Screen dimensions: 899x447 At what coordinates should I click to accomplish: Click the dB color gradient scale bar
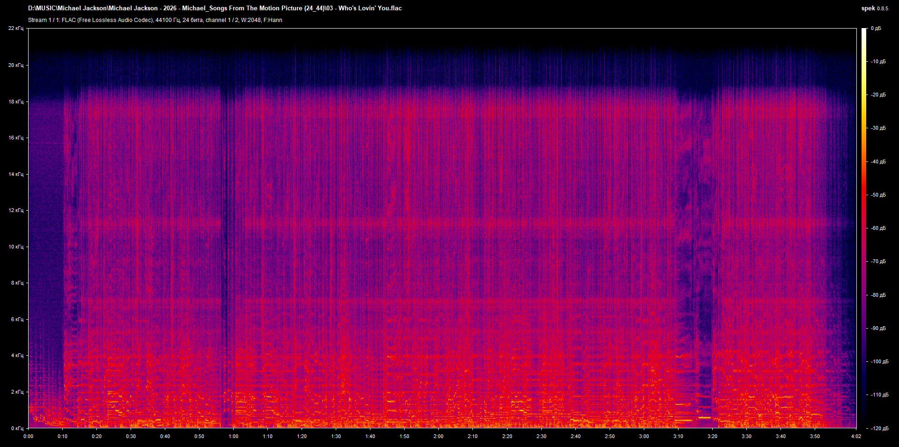[x=864, y=228]
